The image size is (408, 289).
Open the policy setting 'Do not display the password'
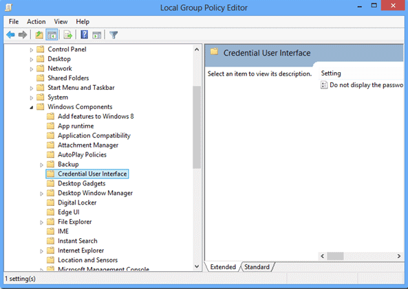(362, 85)
